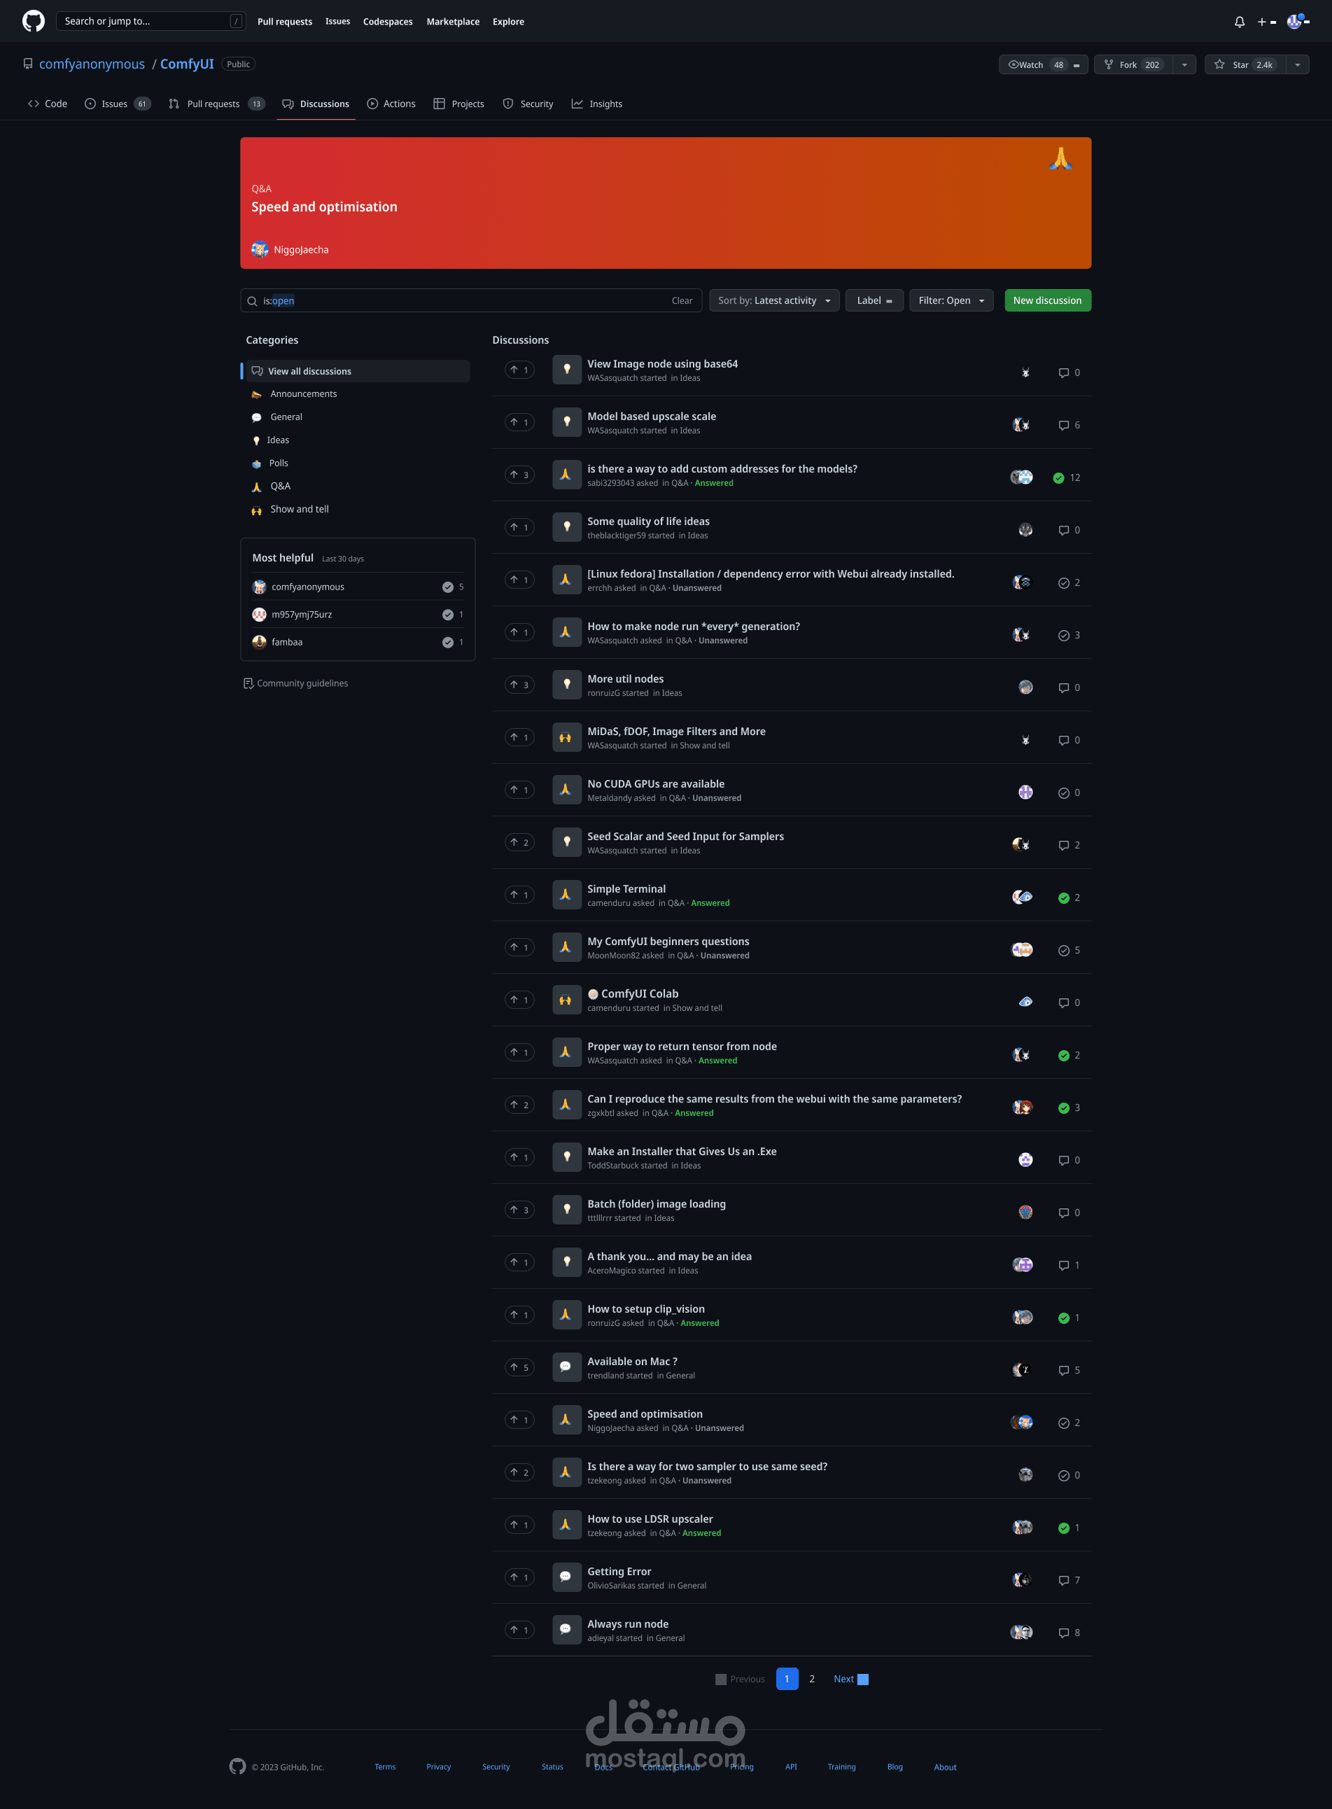The width and height of the screenshot is (1332, 1809).
Task: Focus the Search or jump to field
Action: [150, 21]
